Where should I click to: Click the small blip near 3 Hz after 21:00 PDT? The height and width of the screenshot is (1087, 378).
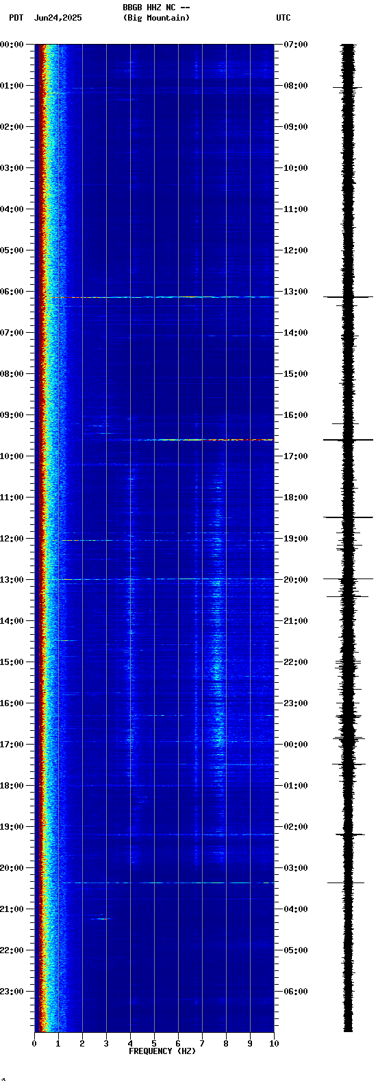[102, 918]
